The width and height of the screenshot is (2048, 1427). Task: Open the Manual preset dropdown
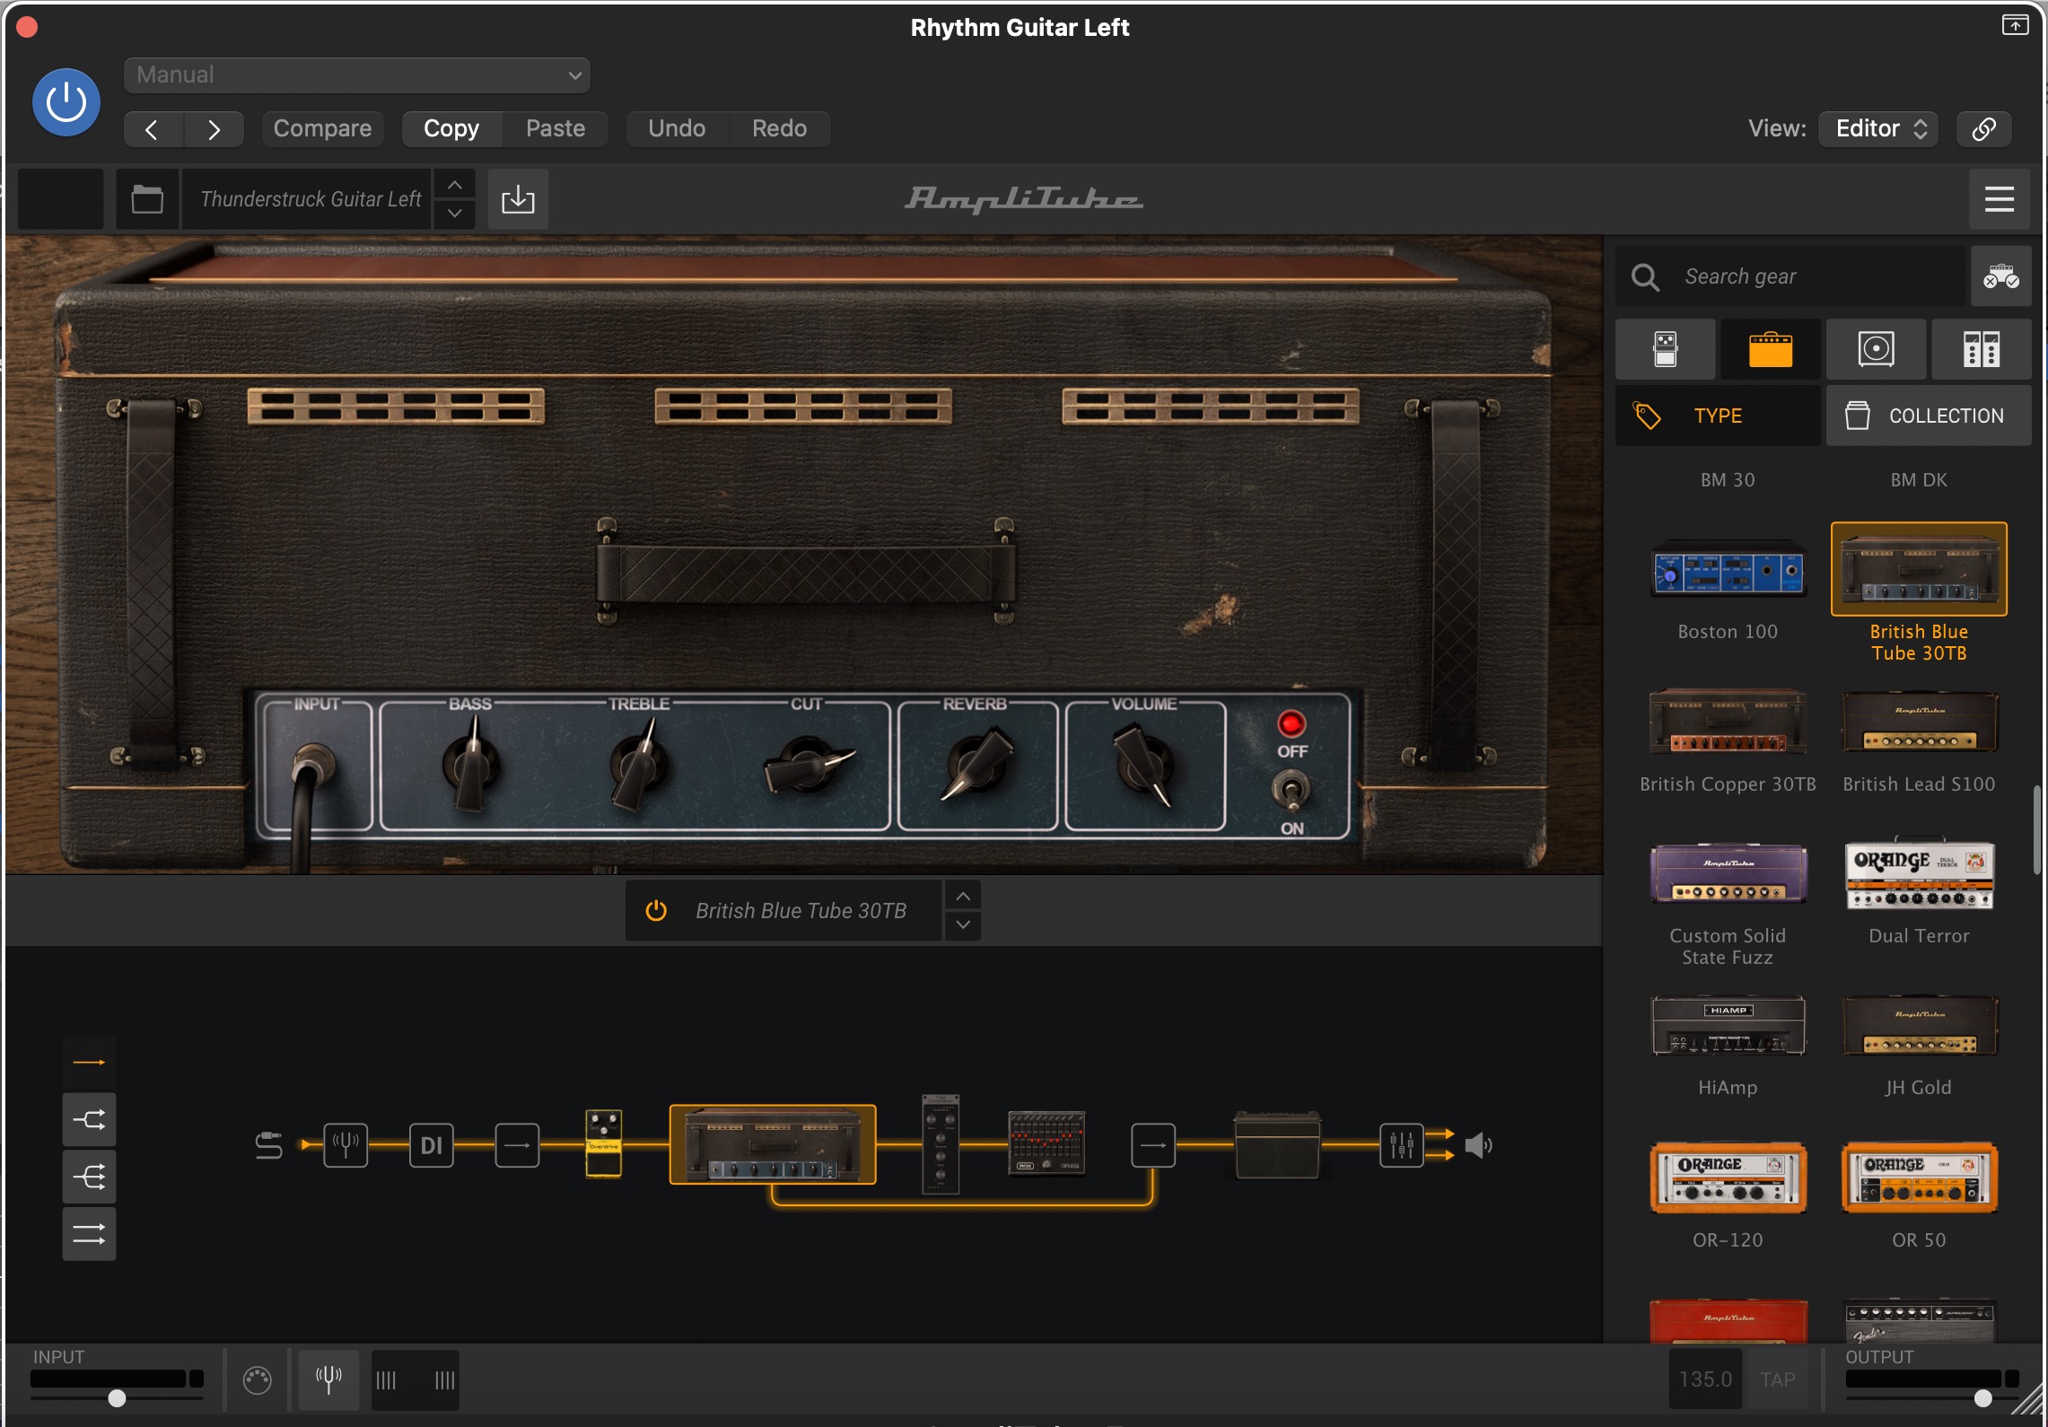click(356, 75)
